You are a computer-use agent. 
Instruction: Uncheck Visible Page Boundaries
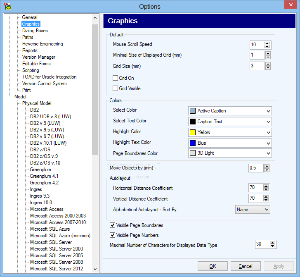[x=113, y=225]
